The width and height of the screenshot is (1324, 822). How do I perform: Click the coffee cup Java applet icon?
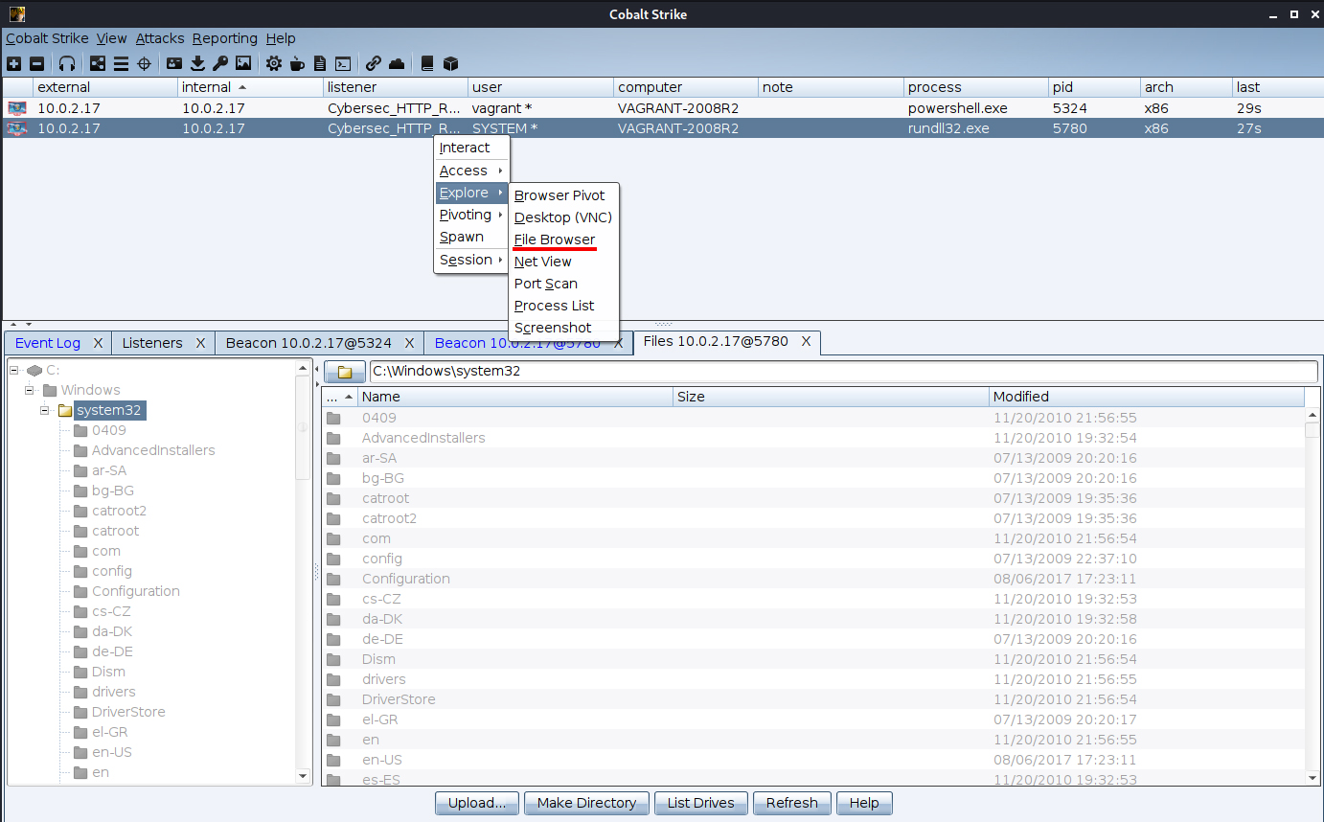(297, 64)
